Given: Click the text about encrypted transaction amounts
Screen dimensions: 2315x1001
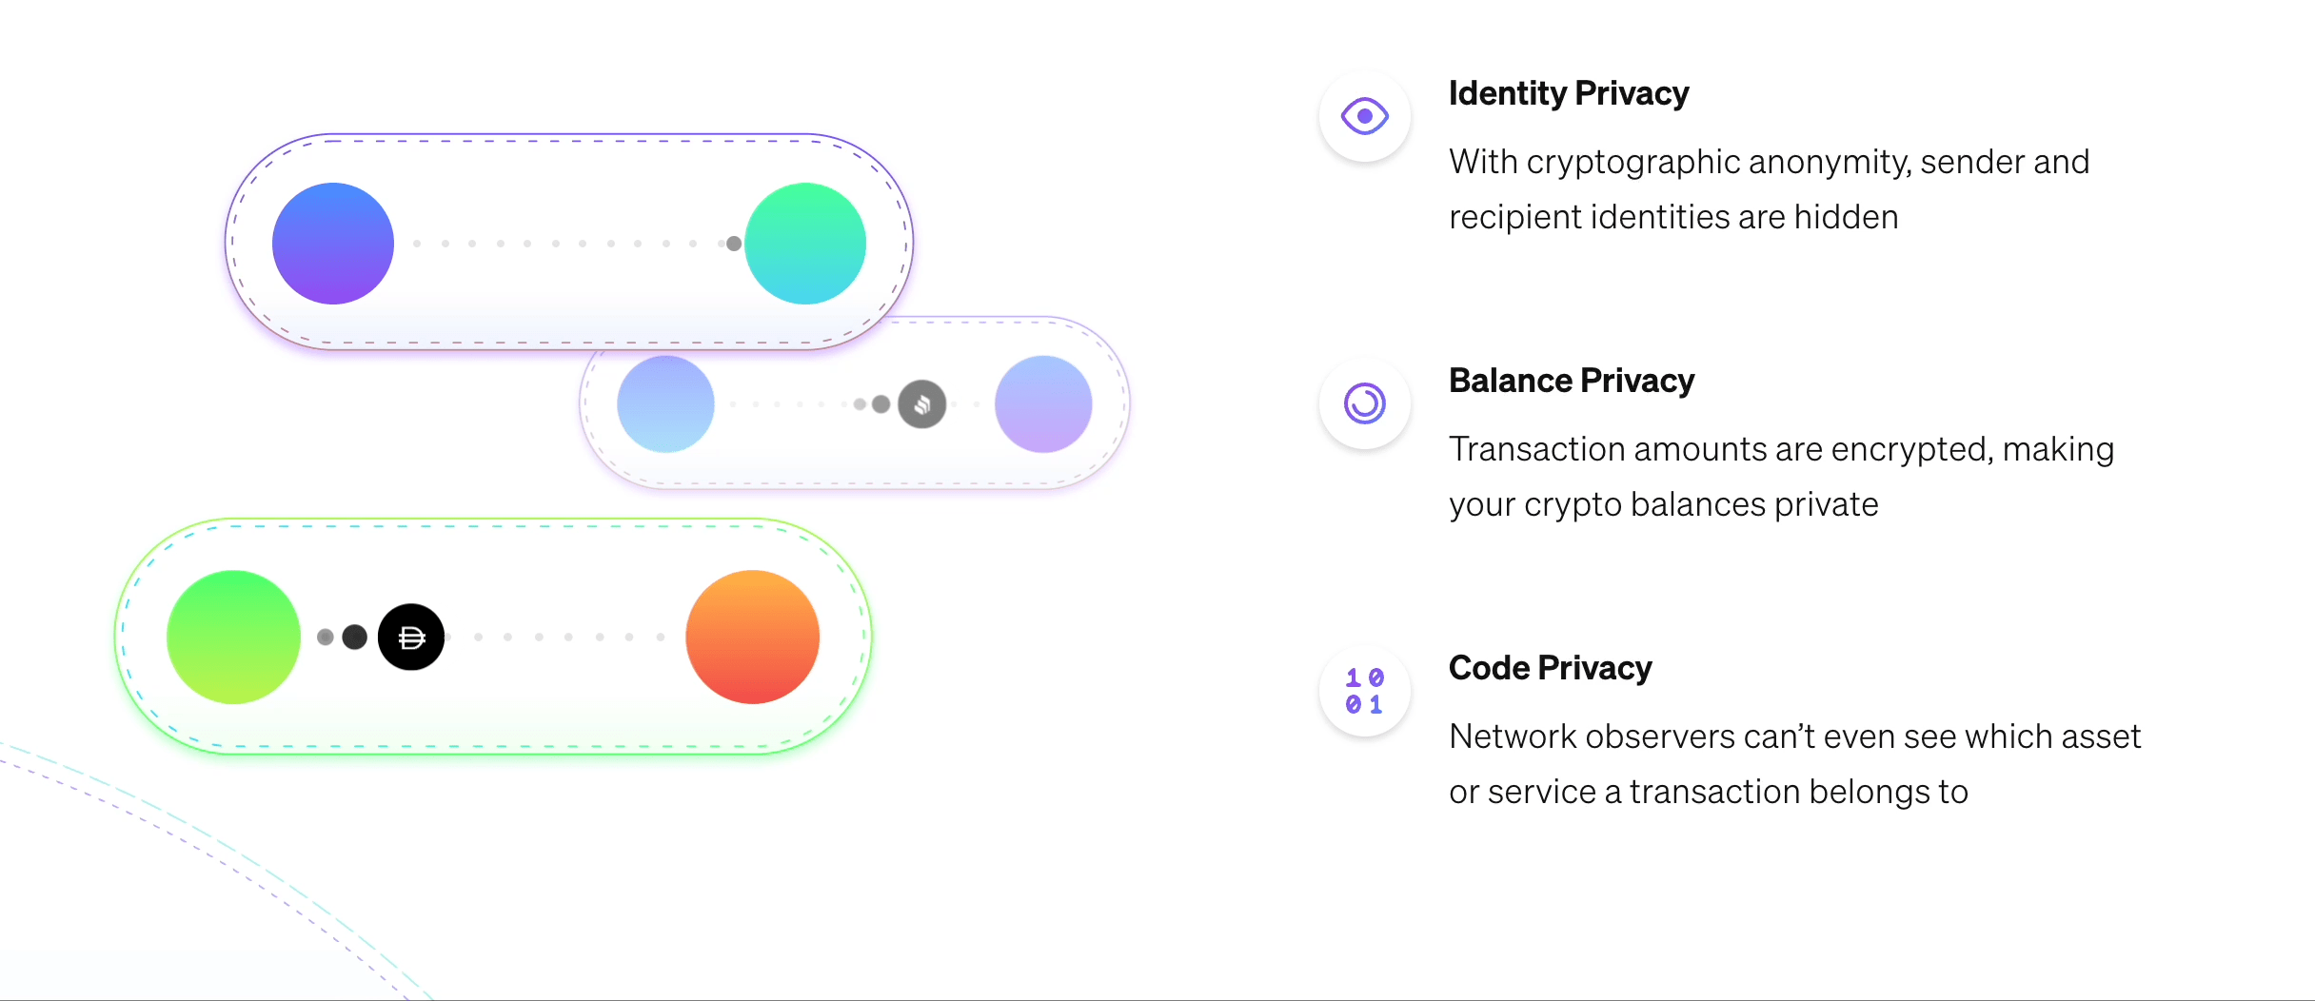Looking at the screenshot, I should click(1780, 477).
